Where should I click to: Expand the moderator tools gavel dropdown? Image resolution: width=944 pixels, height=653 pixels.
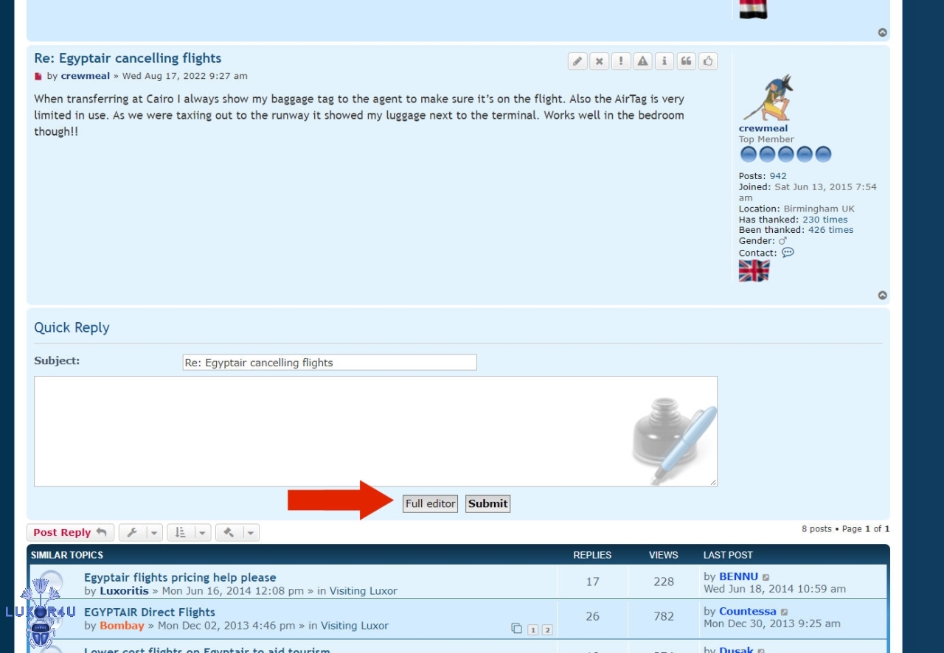(237, 532)
